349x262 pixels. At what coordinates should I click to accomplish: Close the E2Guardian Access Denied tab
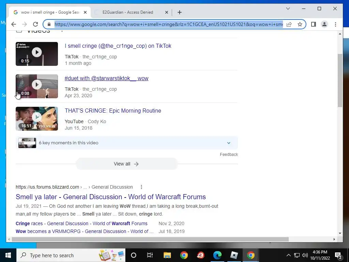tap(166, 12)
